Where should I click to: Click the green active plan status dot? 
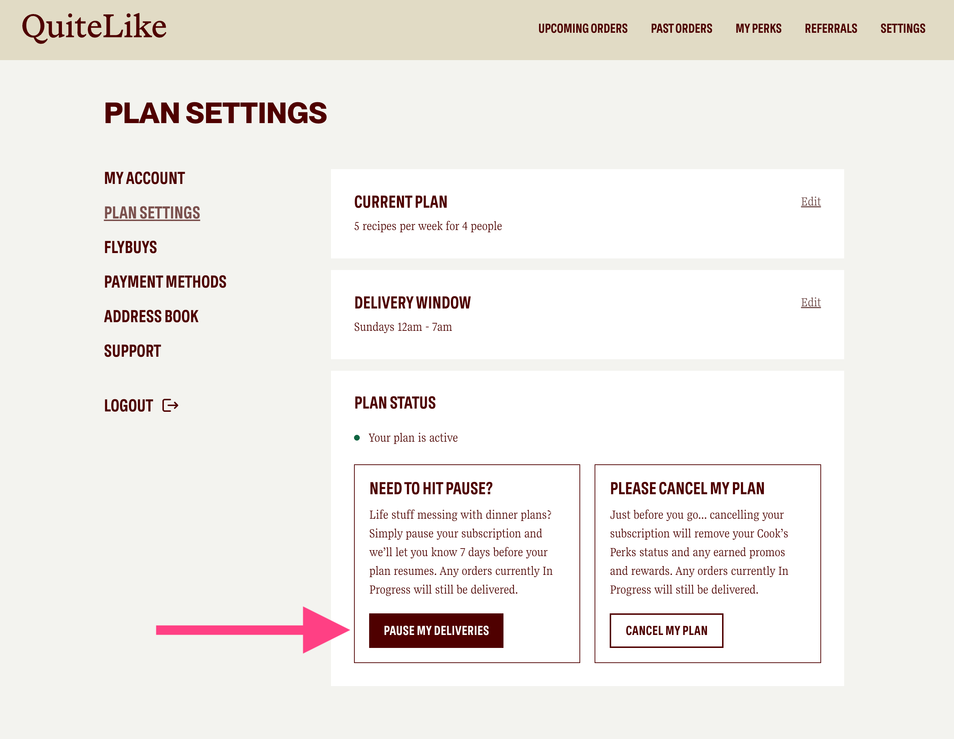[357, 438]
